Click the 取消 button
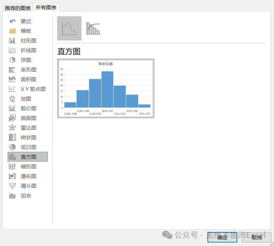The height and width of the screenshot is (246, 274). tap(257, 237)
